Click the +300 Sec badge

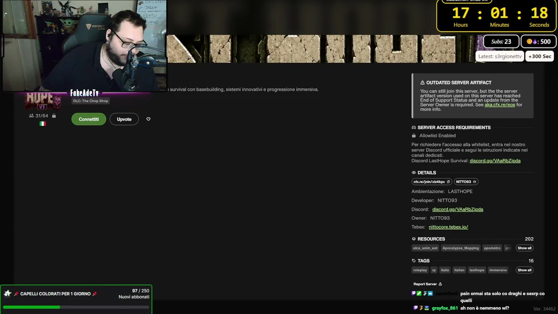[x=540, y=56]
